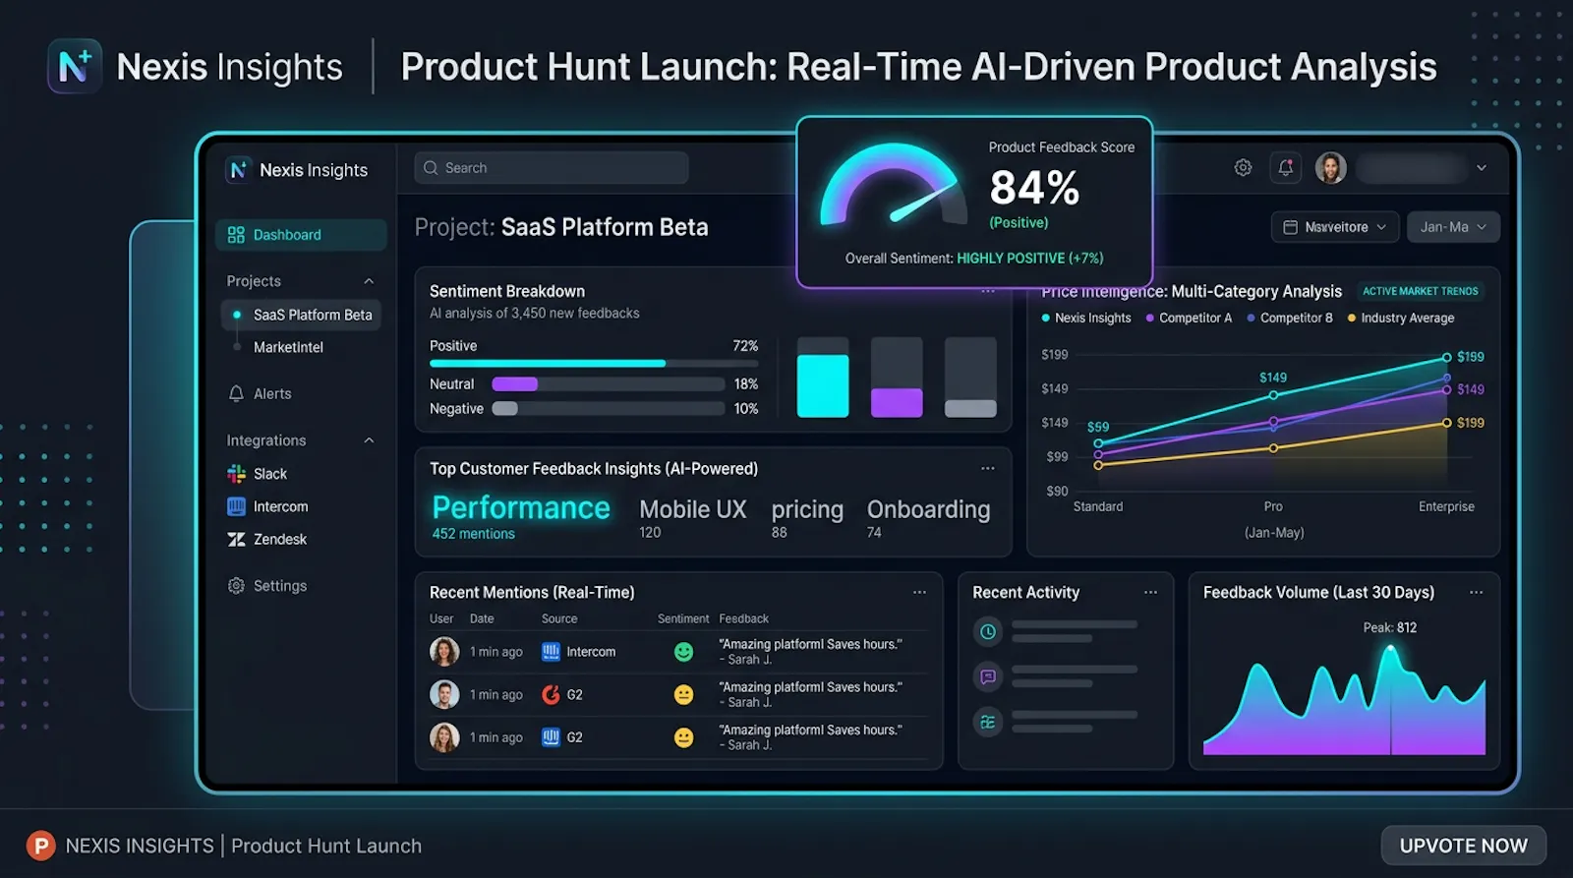Open the MarketIntel project
This screenshot has width=1573, height=878.
coord(288,347)
